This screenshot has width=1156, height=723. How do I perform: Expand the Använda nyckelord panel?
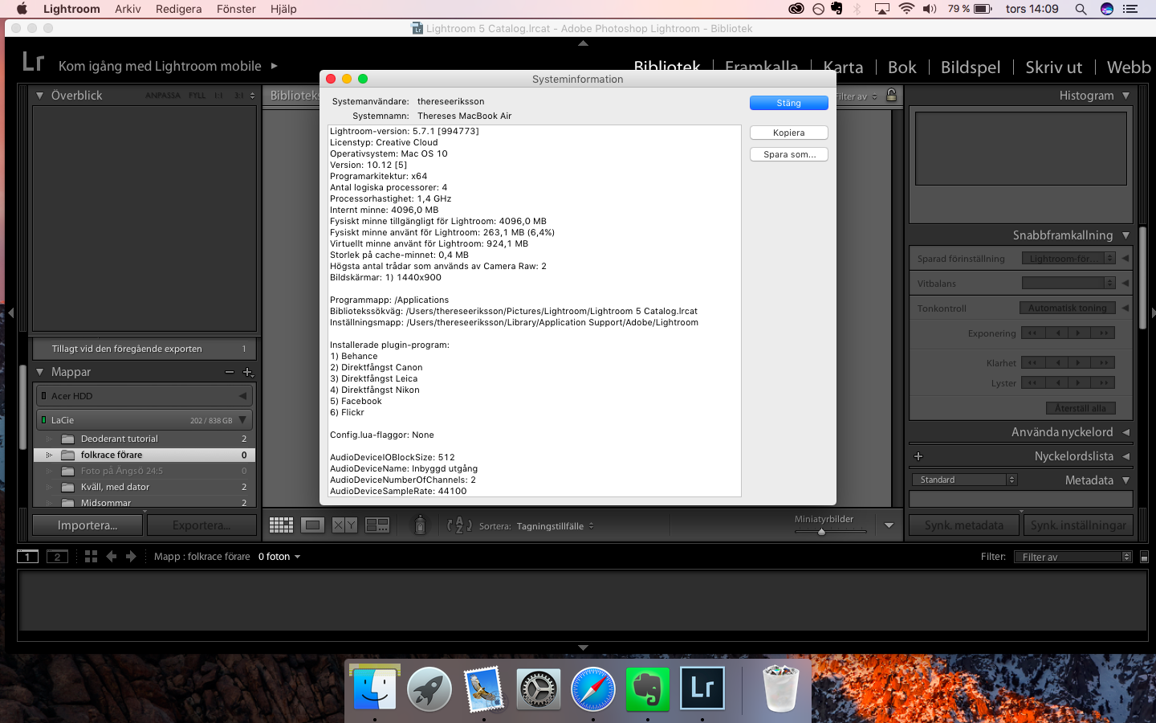pos(1126,432)
